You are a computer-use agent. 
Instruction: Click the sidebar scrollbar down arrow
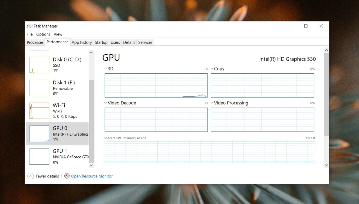(91, 165)
